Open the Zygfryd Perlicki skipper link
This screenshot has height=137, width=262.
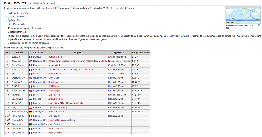click(56, 99)
